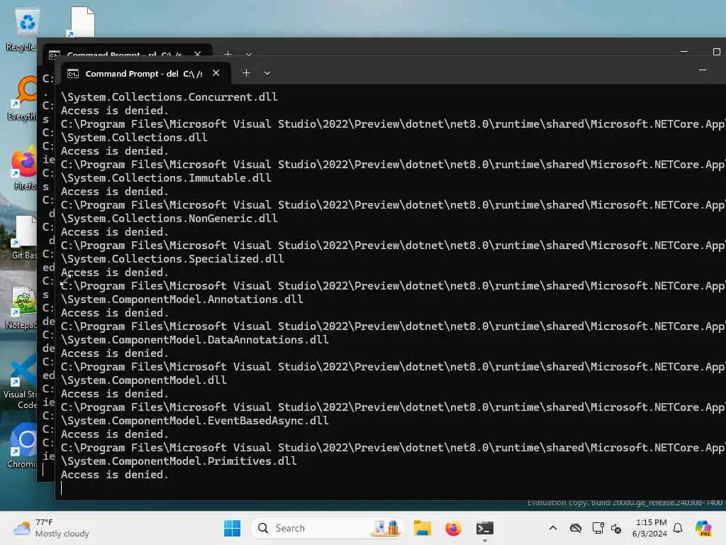Click the line '\System.Collections.Concurrent.dll'
Viewport: 726px width, 545px height.
(169, 97)
